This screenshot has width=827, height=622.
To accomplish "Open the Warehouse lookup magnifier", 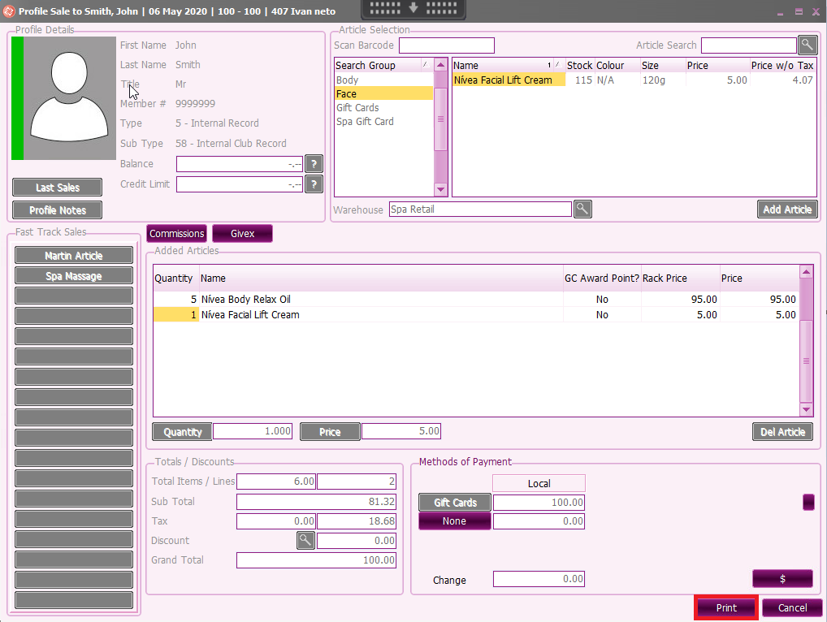I will coord(582,209).
